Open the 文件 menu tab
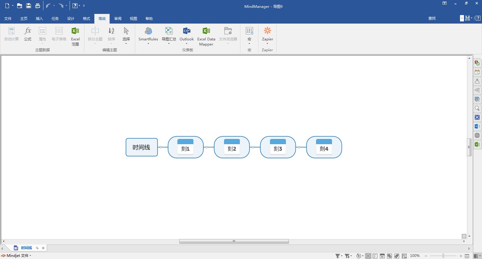This screenshot has height=259, width=482. pos(8,18)
